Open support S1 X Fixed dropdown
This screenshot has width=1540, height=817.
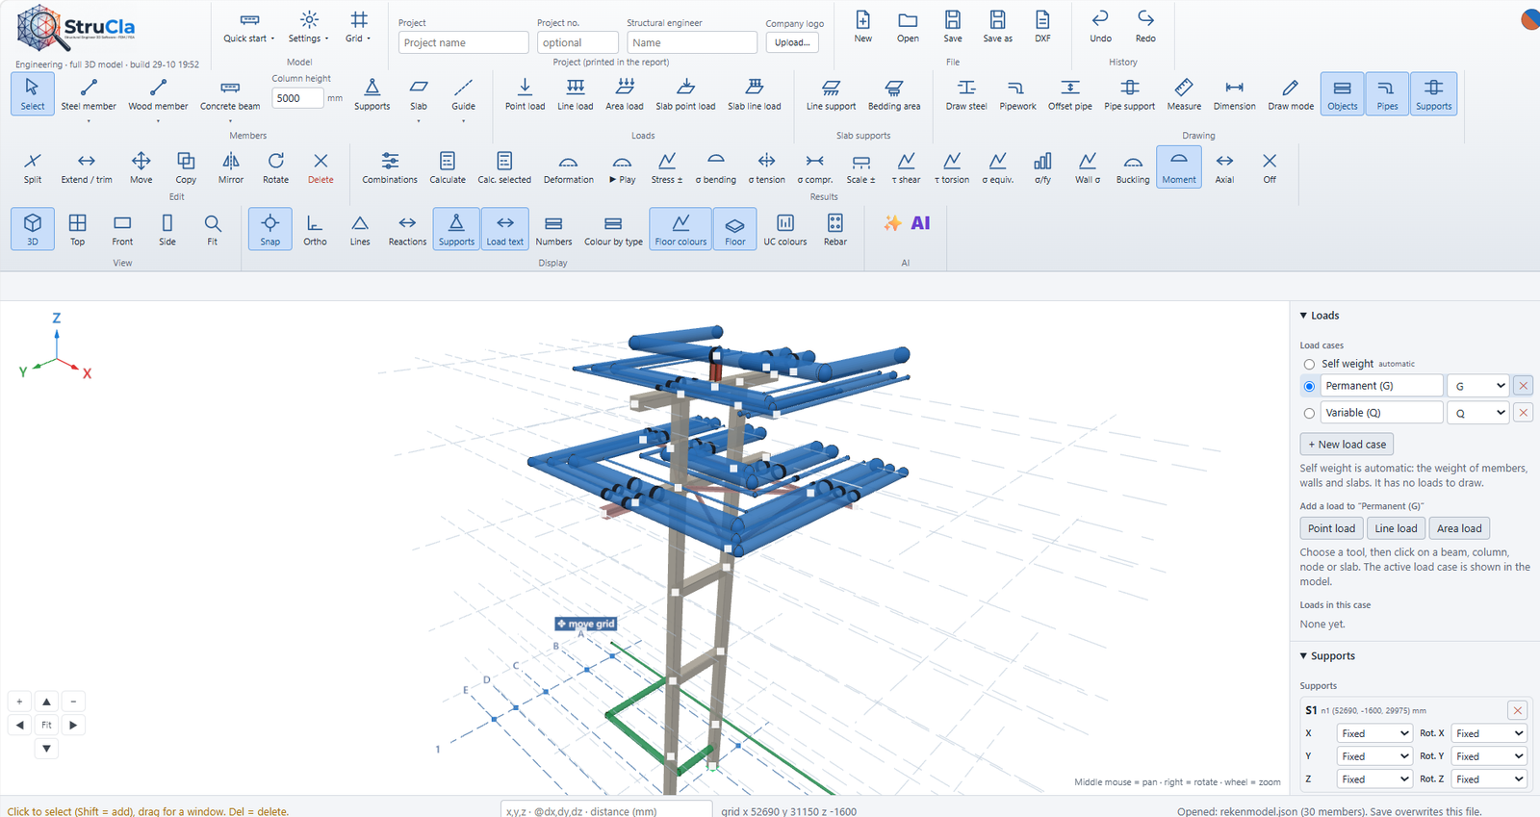point(1374,733)
